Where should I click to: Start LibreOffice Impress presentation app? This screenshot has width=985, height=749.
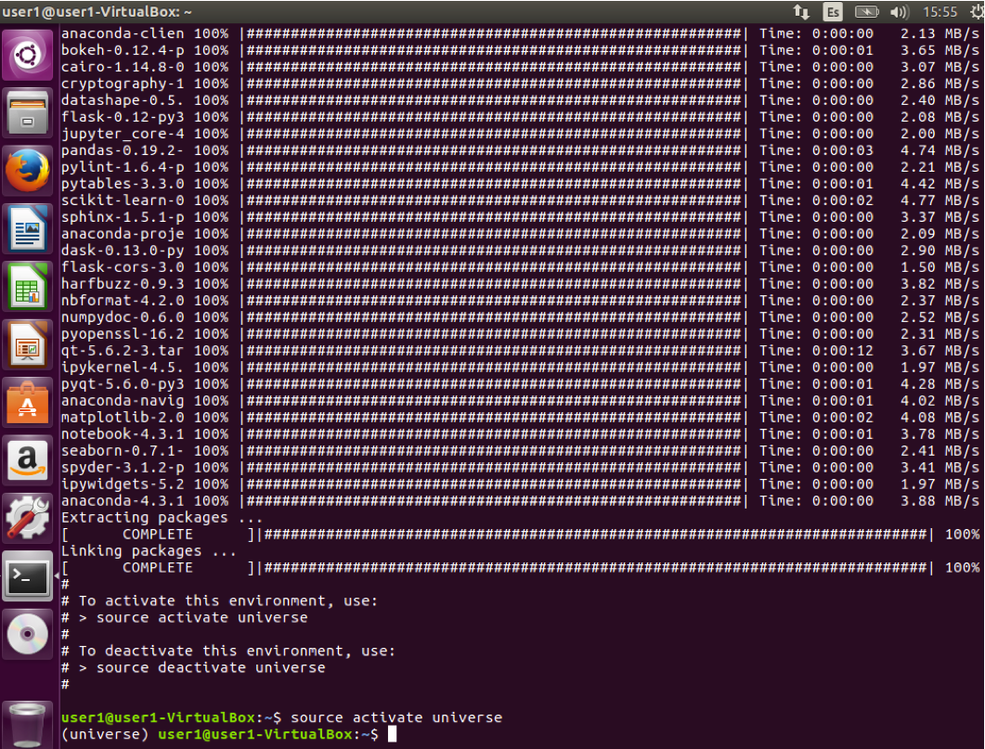pos(27,345)
